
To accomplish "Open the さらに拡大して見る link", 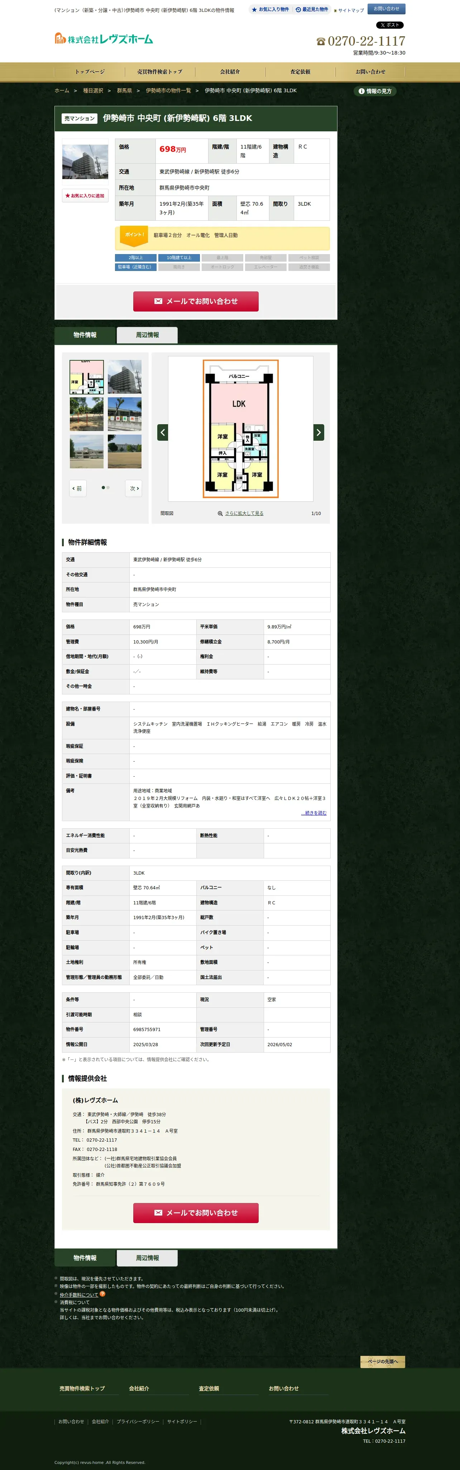I will [x=244, y=514].
